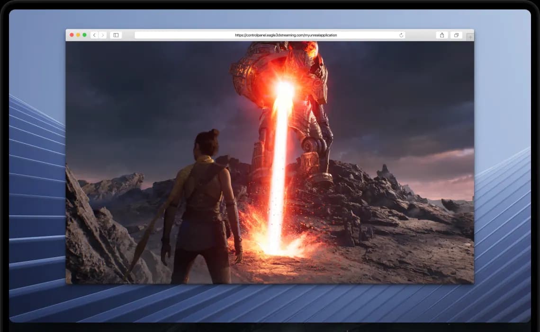
Task: Close the browser window with red button
Action: tap(72, 35)
